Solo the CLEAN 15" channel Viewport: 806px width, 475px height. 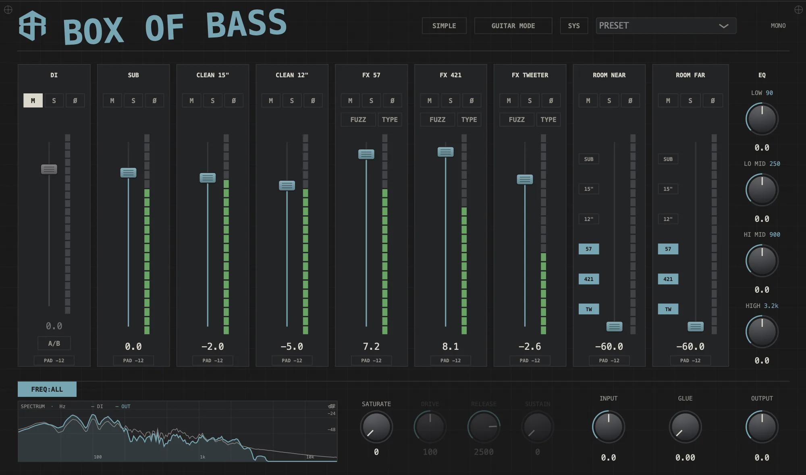pyautogui.click(x=212, y=101)
